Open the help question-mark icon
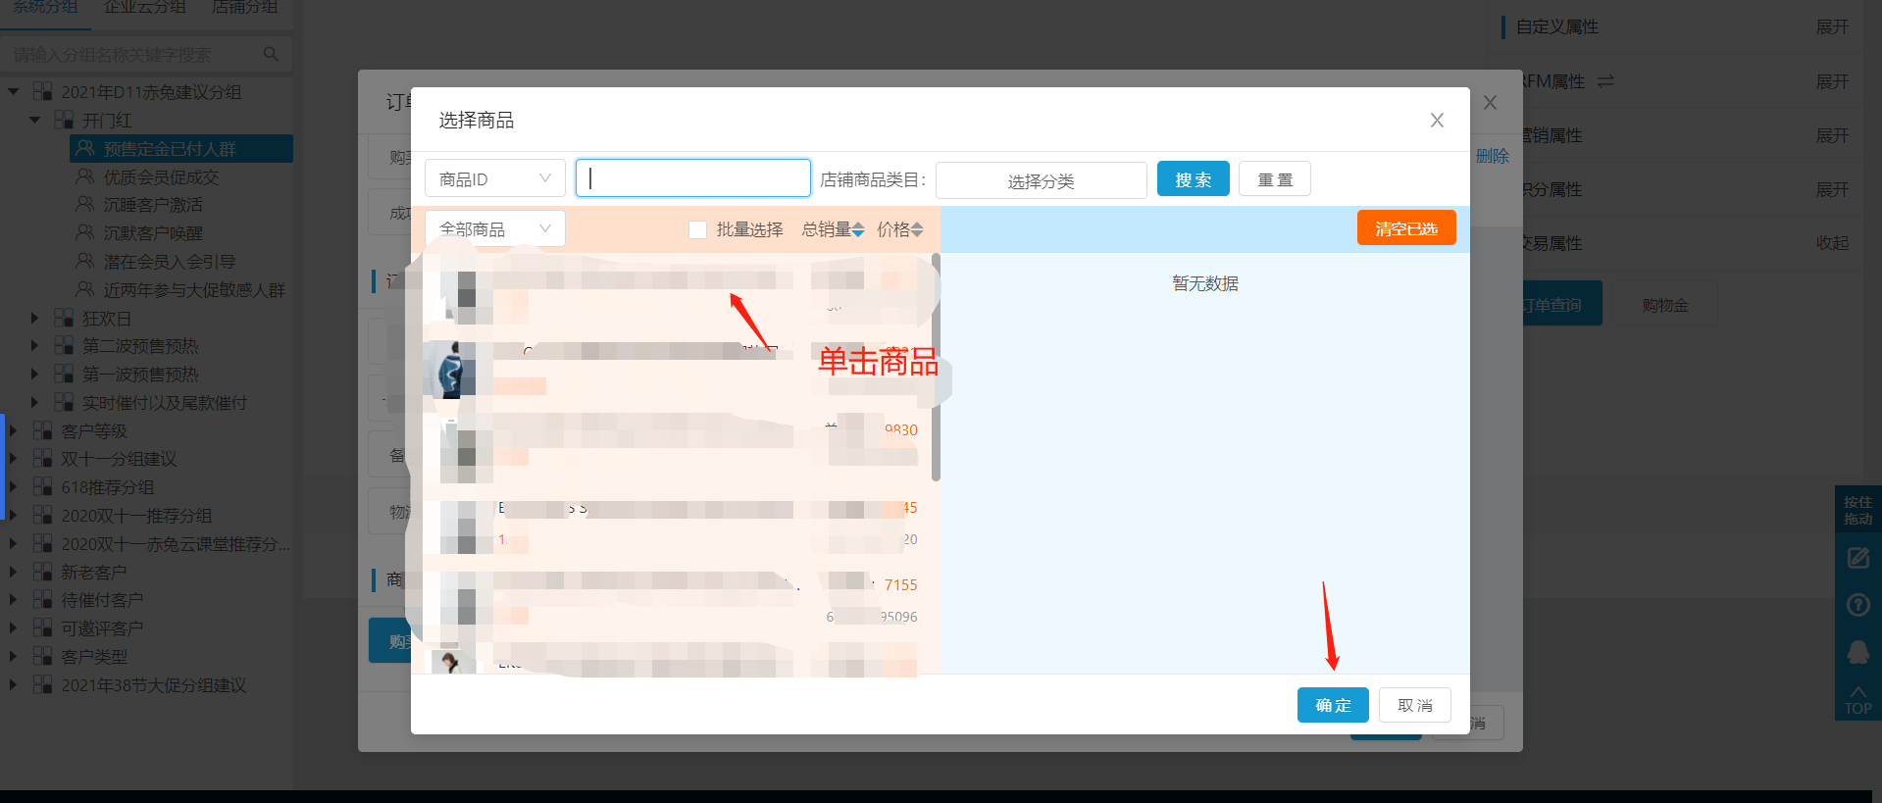 (x=1857, y=605)
